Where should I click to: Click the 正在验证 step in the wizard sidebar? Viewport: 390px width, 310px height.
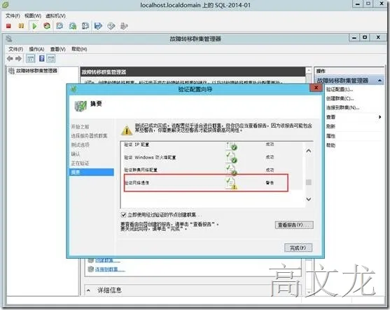click(x=80, y=163)
